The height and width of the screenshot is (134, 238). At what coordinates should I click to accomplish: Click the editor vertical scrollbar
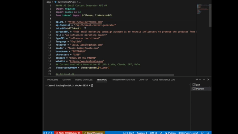pyautogui.click(x=210, y=15)
